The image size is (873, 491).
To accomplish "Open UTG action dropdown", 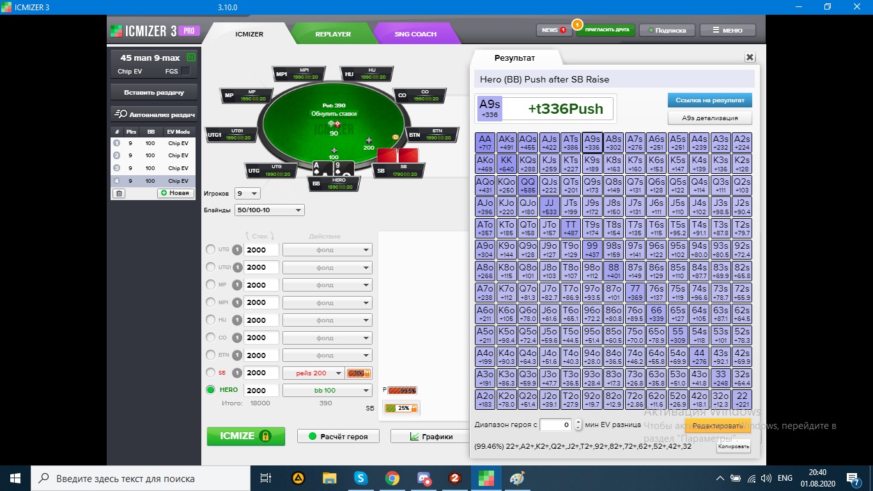I will click(327, 250).
